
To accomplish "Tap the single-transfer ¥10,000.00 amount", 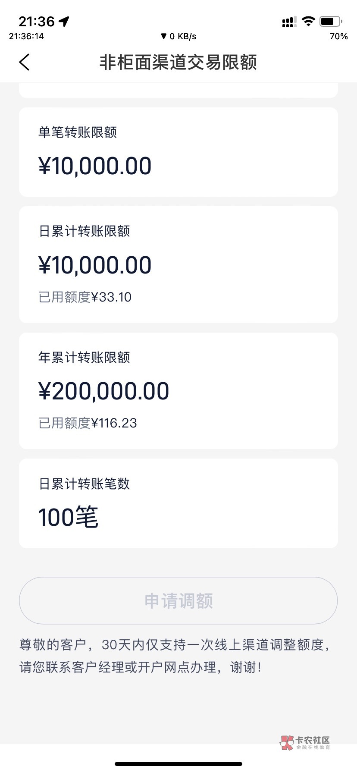I will pyautogui.click(x=95, y=166).
